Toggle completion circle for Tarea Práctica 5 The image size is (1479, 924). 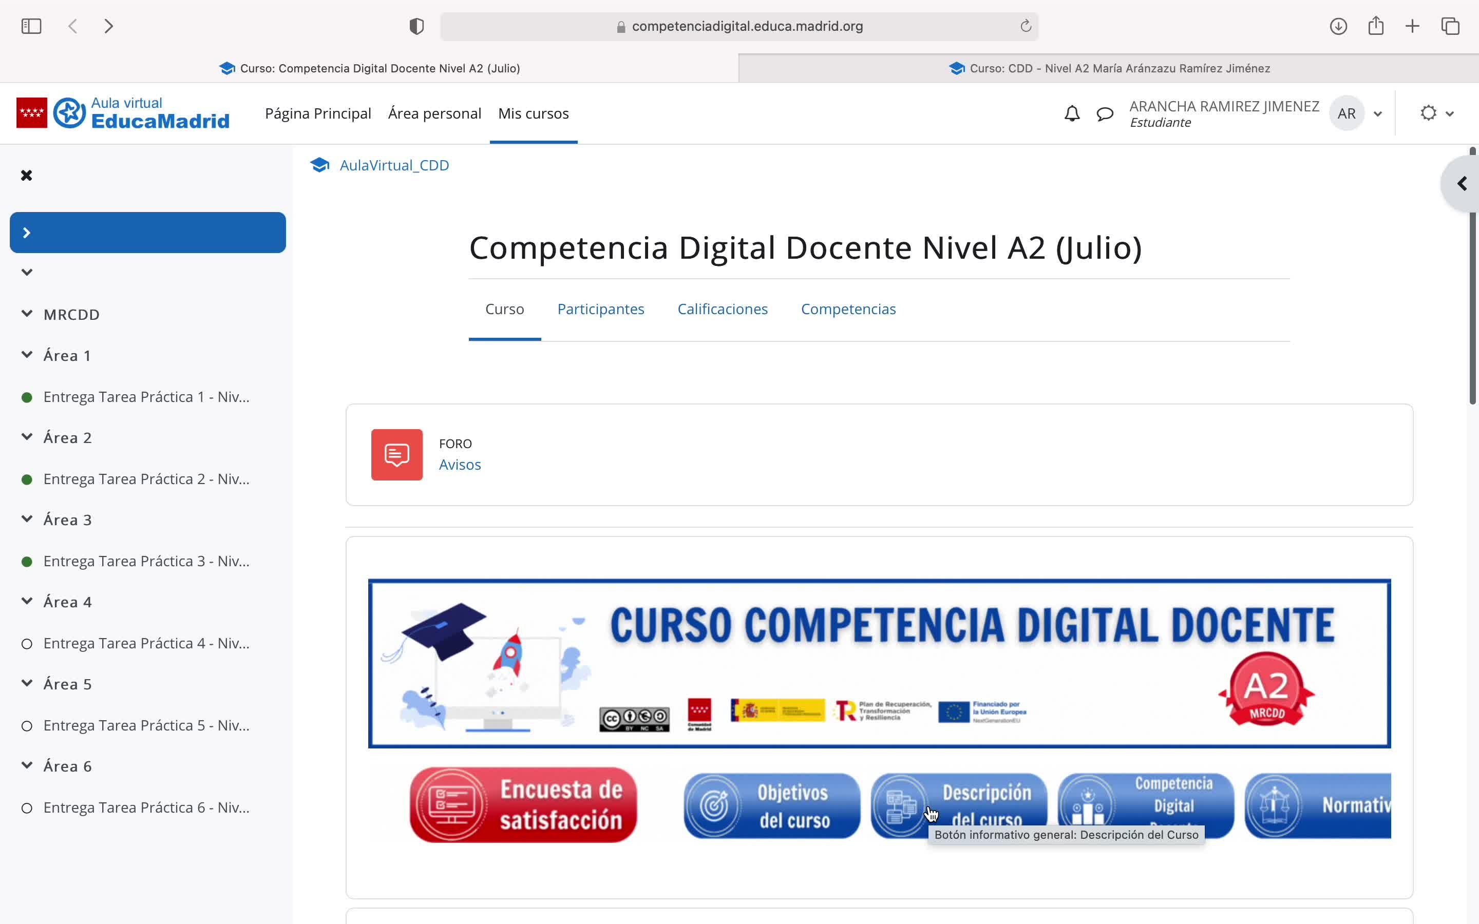point(27,726)
